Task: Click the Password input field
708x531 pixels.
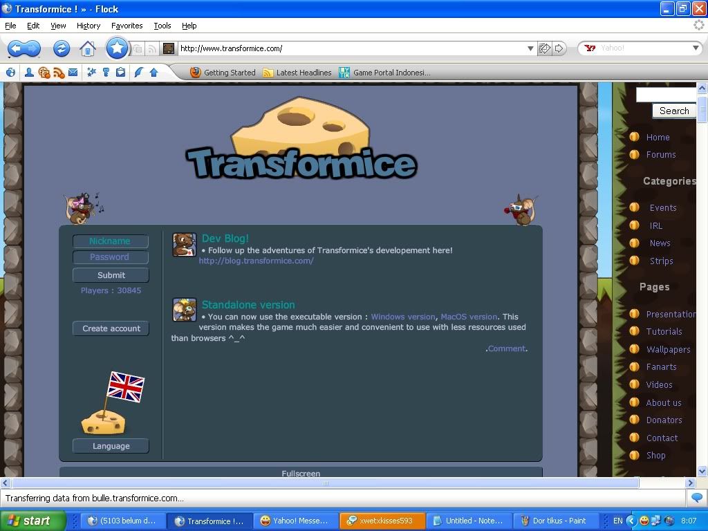Action: click(111, 257)
